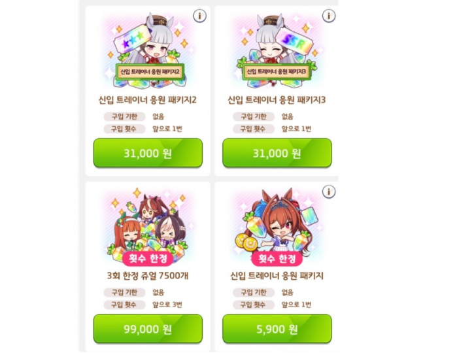Buy 패키지2 with the 31,000 원 button

coord(148,153)
